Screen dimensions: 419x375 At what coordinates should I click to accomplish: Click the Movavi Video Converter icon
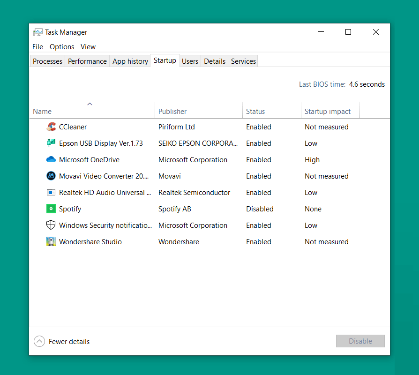[51, 176]
